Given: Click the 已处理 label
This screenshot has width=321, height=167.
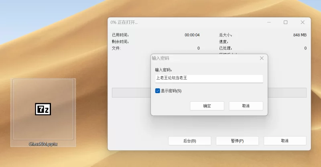Looking at the screenshot, I should coord(226,48).
